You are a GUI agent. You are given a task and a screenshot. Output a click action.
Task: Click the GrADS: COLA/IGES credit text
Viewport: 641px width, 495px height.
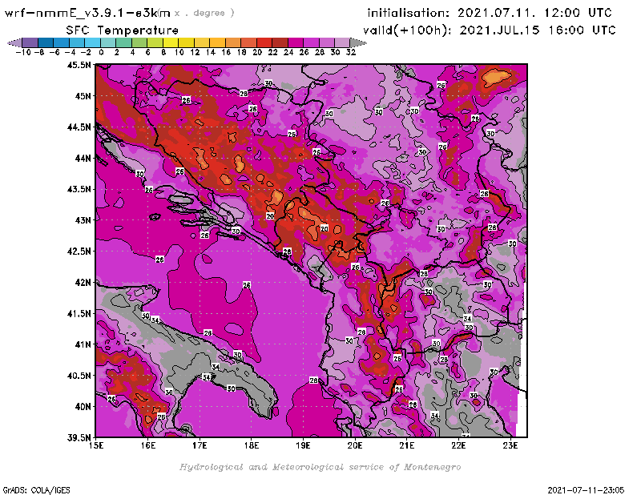click(27, 489)
